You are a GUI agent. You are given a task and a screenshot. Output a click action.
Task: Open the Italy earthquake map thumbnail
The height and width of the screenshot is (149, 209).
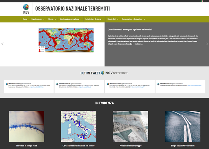tap(79, 126)
